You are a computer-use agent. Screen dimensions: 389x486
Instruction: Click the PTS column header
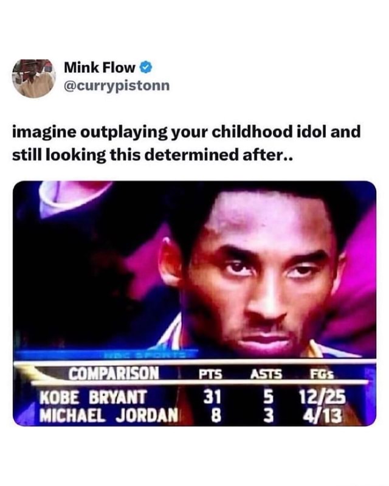click(210, 375)
